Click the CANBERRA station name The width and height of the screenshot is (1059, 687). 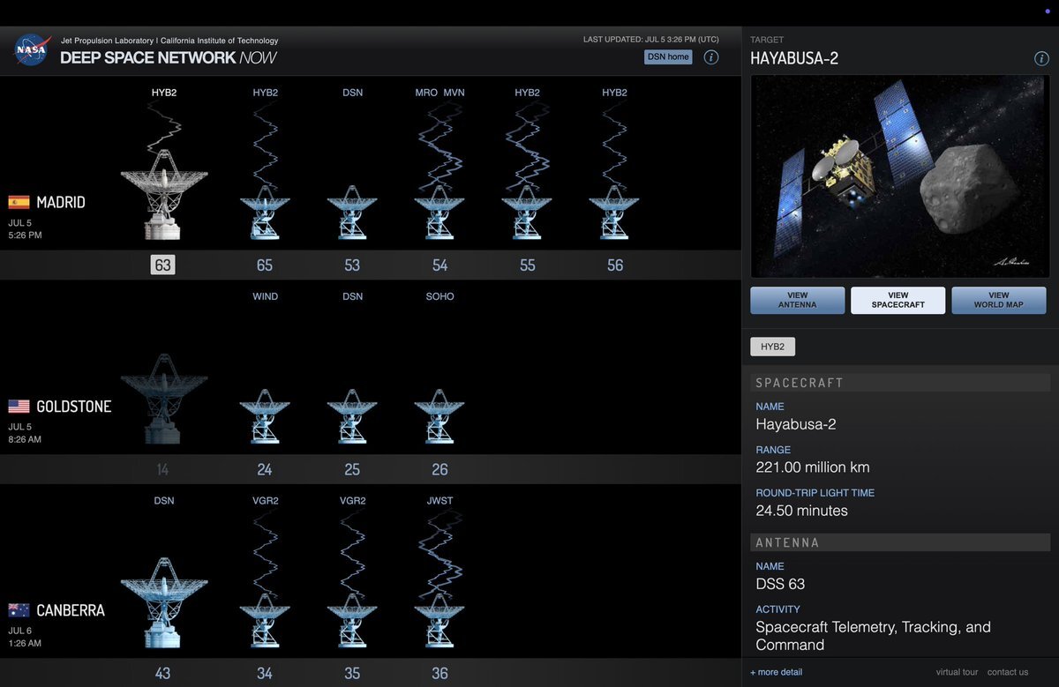tap(71, 611)
